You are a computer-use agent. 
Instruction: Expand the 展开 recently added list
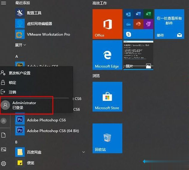[x=20, y=45]
